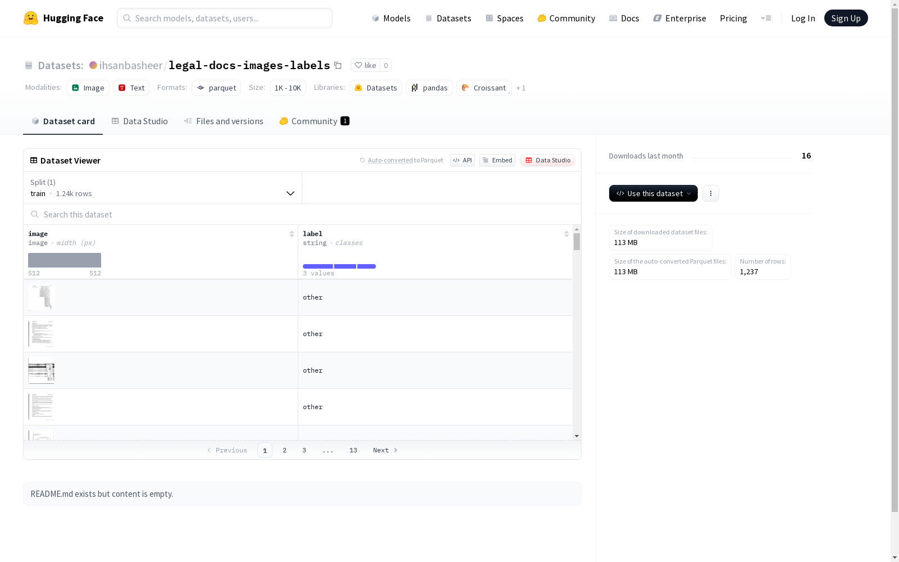The width and height of the screenshot is (899, 562).
Task: Open the API button in Dataset Viewer
Action: [462, 160]
